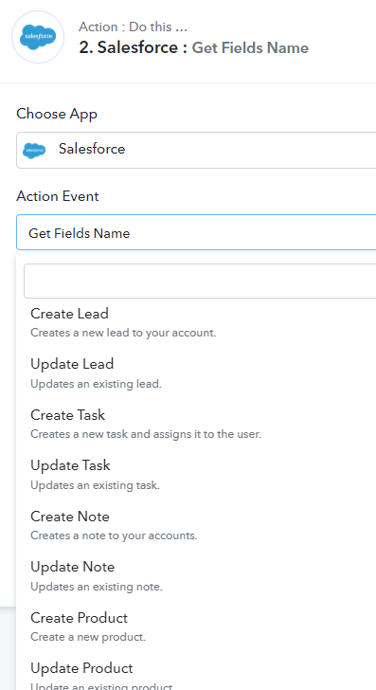Select Create Note action event
376x690 pixels.
click(x=196, y=525)
